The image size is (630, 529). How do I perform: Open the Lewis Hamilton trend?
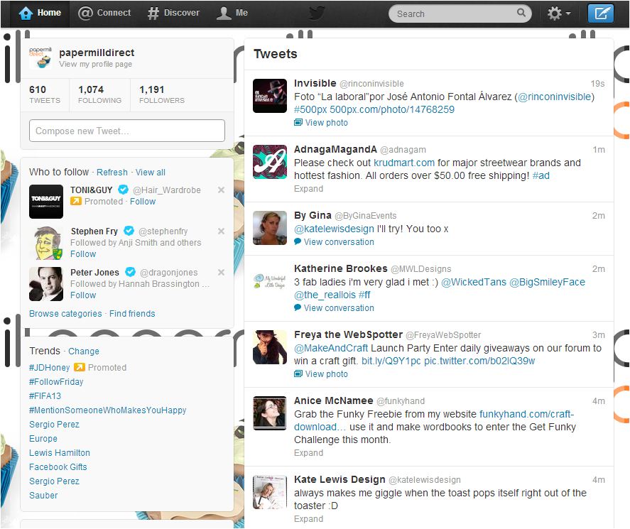coord(60,453)
